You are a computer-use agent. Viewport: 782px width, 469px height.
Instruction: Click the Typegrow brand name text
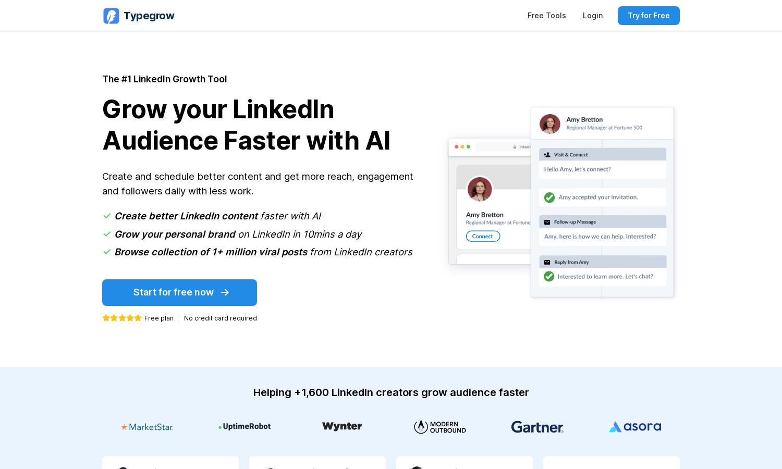pyautogui.click(x=149, y=16)
